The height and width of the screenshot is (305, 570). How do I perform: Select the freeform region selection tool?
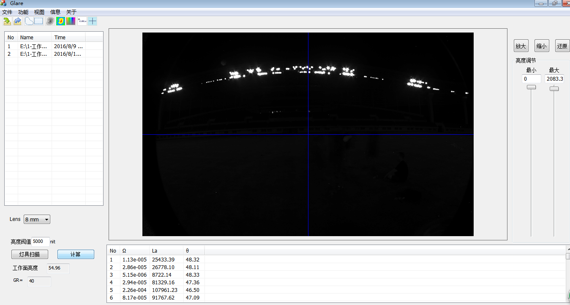29,21
